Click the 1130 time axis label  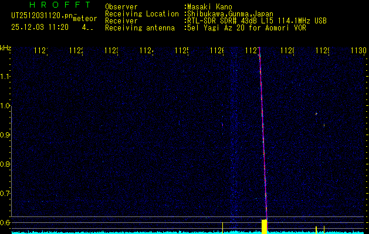click(358, 51)
